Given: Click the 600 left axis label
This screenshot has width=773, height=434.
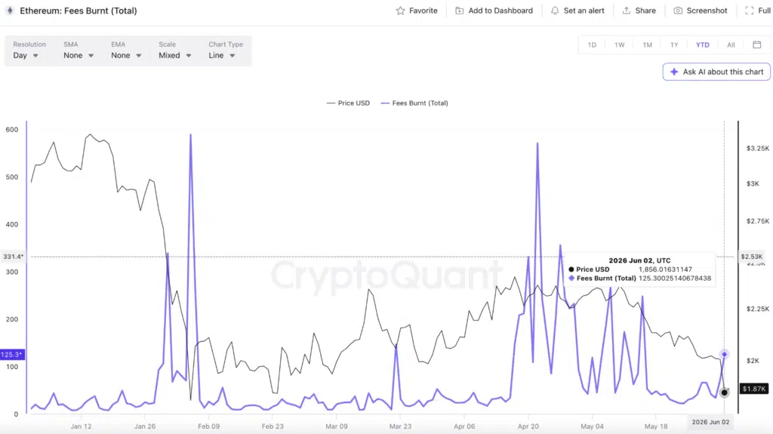Looking at the screenshot, I should click(x=12, y=130).
